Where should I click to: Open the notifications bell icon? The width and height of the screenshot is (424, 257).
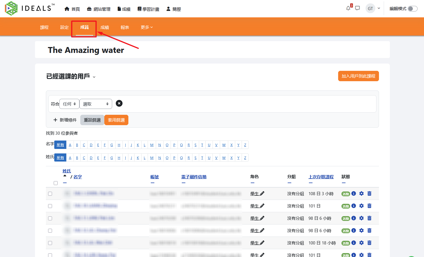pos(348,8)
